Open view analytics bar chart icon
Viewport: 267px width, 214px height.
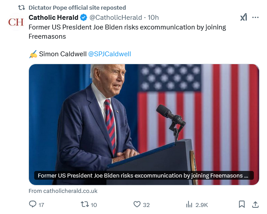pyautogui.click(x=189, y=204)
